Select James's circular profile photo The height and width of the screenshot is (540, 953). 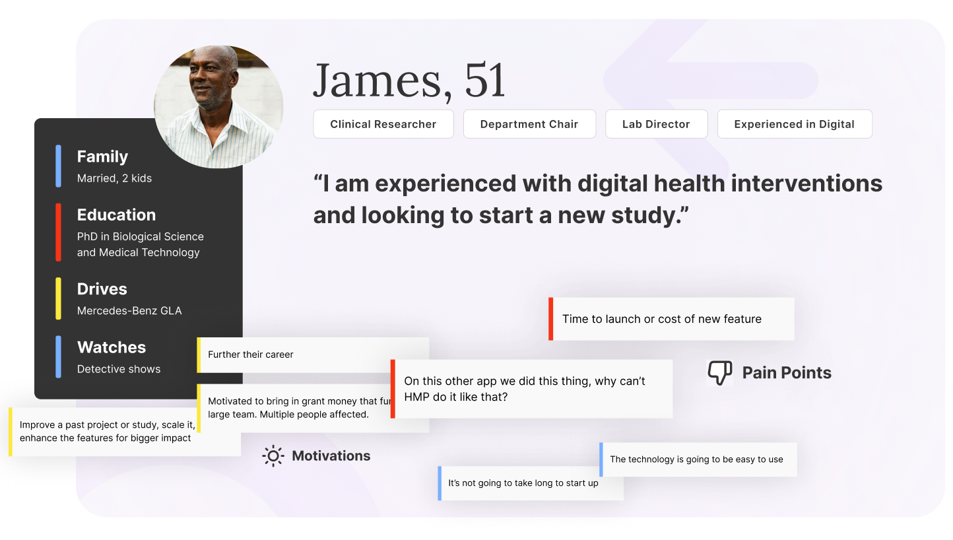(x=218, y=106)
